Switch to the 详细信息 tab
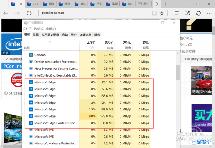 tap(85, 35)
